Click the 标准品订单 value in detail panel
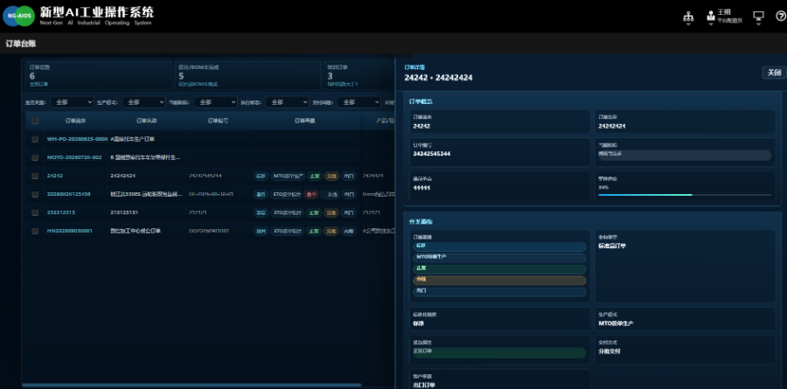The image size is (787, 389). tap(612, 246)
